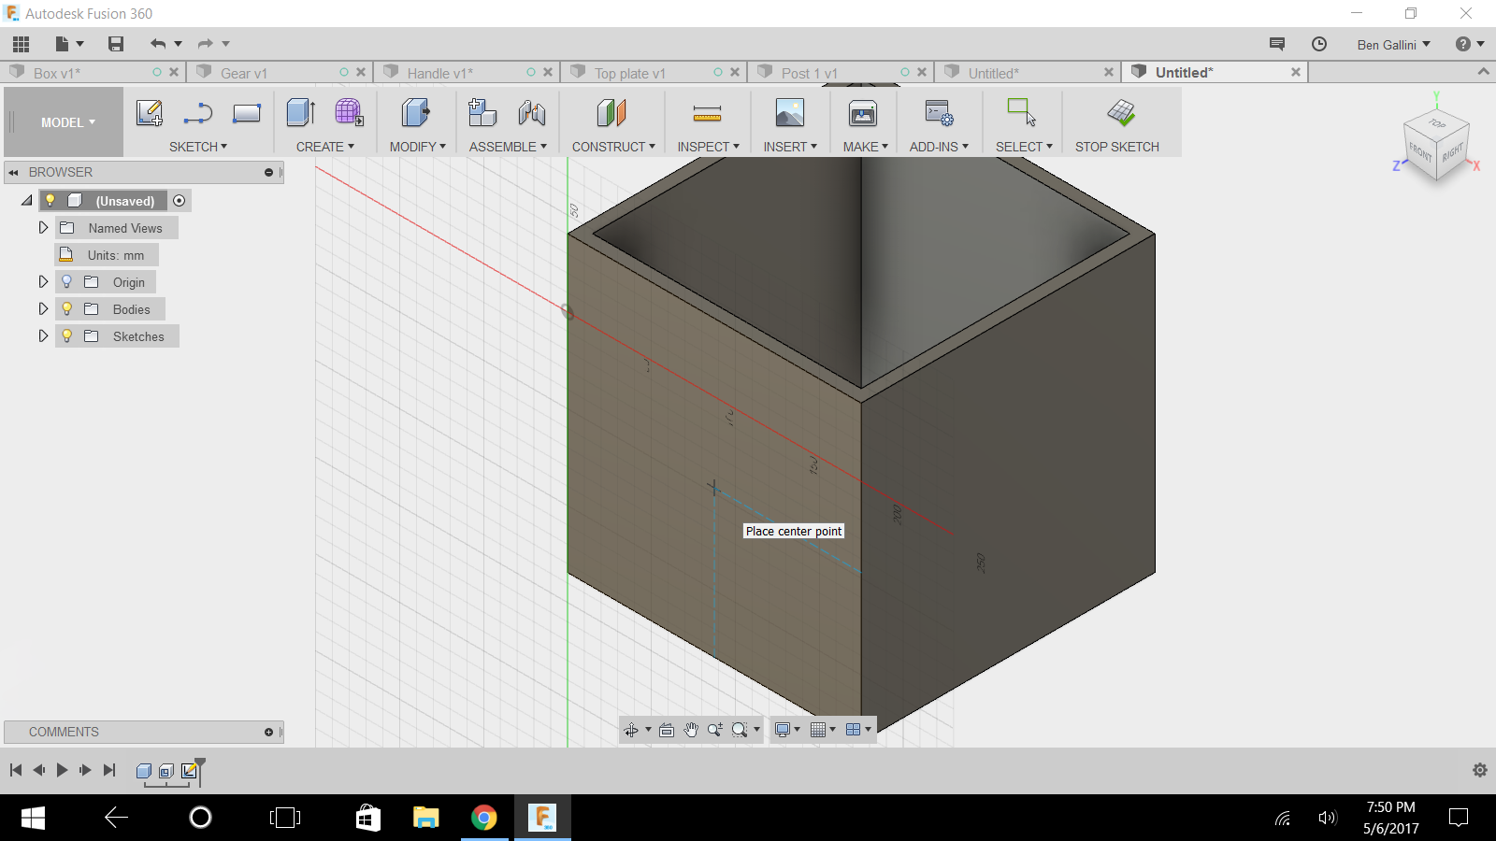Open the SKETCH menu
Screen dimensions: 1496x841
198,147
